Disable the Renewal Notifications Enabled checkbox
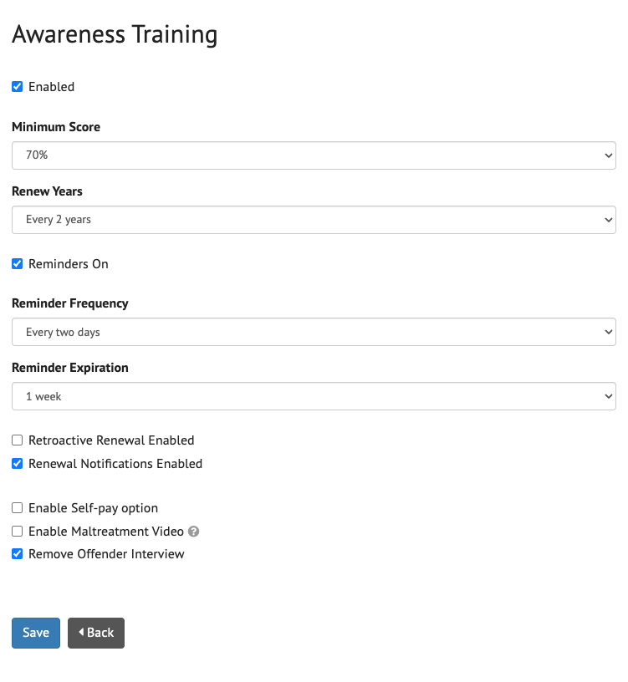628x682 pixels. pos(17,464)
